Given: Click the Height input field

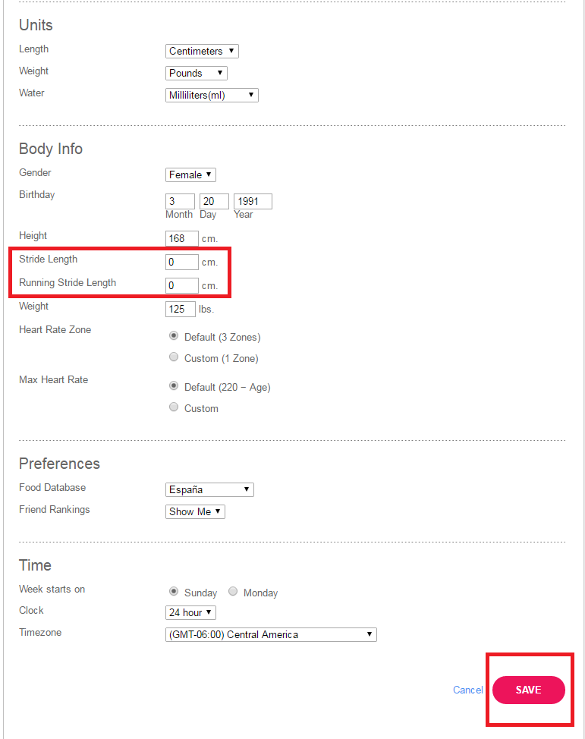Looking at the screenshot, I should click(x=182, y=239).
